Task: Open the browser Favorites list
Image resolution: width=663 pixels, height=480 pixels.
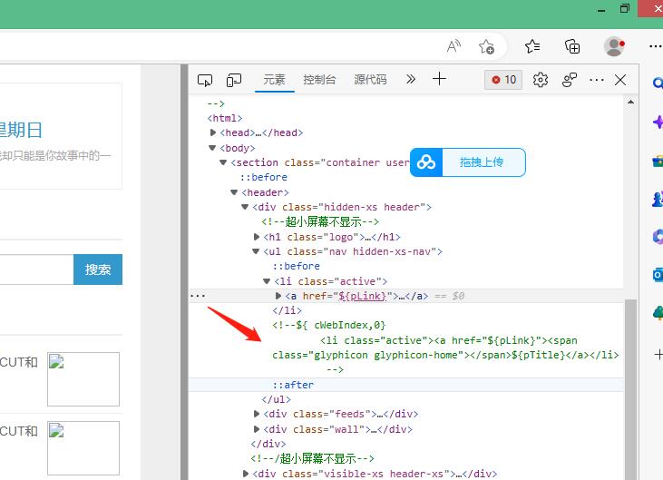Action: (x=532, y=46)
